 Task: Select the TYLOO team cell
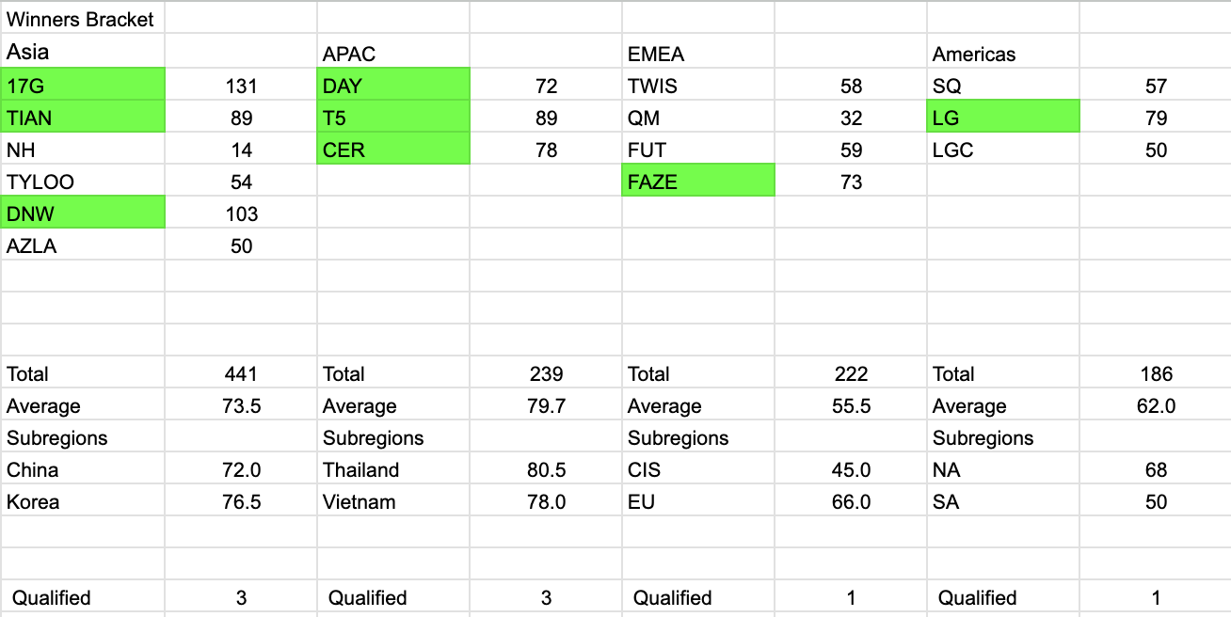[83, 182]
